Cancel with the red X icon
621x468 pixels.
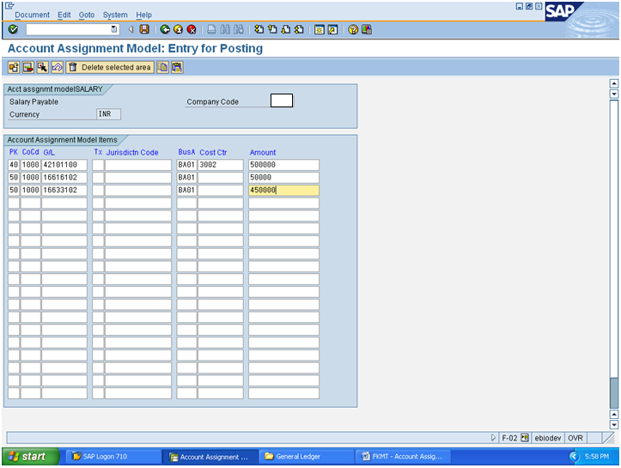click(192, 29)
